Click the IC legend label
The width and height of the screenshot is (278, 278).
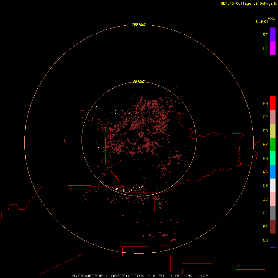pos(265,200)
